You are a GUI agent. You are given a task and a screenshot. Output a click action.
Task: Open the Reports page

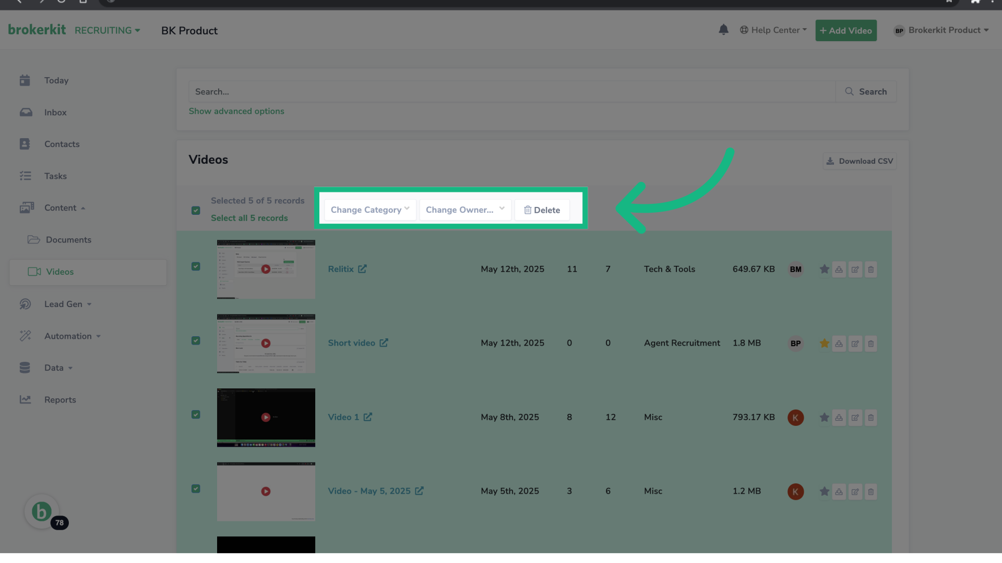60,400
